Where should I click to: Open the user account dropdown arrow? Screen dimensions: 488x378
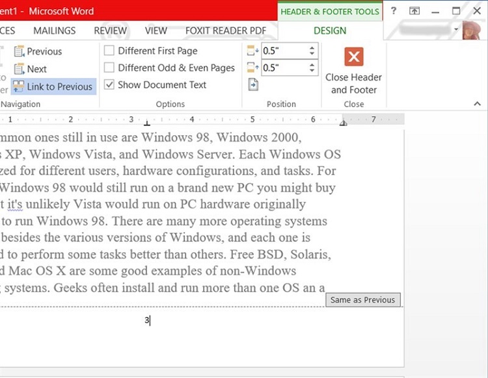(456, 29)
